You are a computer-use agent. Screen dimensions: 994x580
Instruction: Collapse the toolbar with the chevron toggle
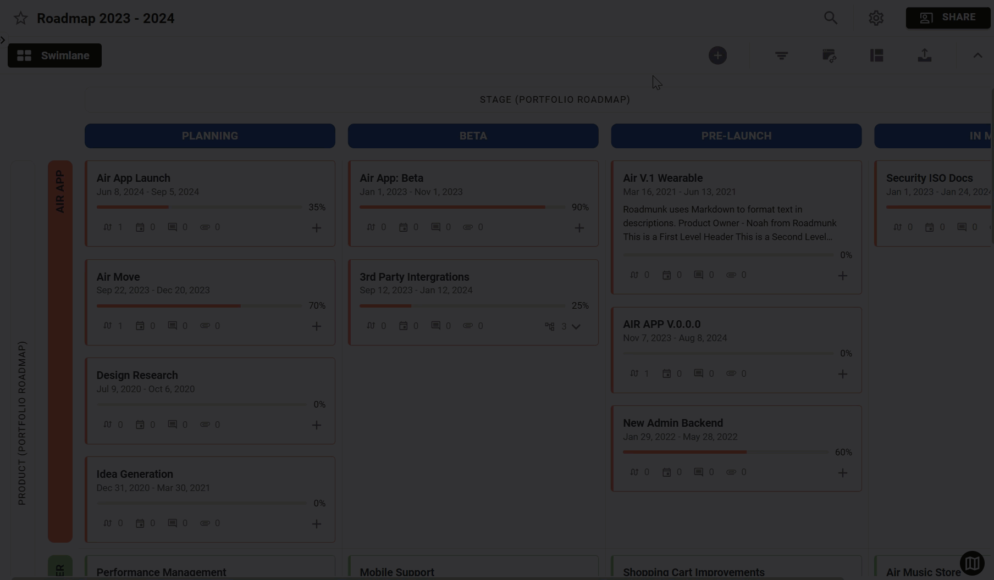978,55
